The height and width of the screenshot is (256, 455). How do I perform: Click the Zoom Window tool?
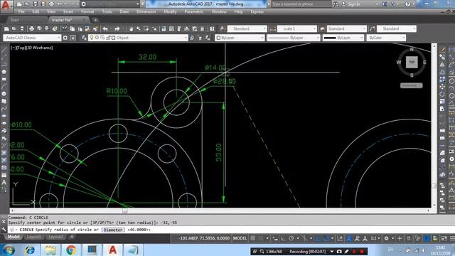[x=146, y=28]
